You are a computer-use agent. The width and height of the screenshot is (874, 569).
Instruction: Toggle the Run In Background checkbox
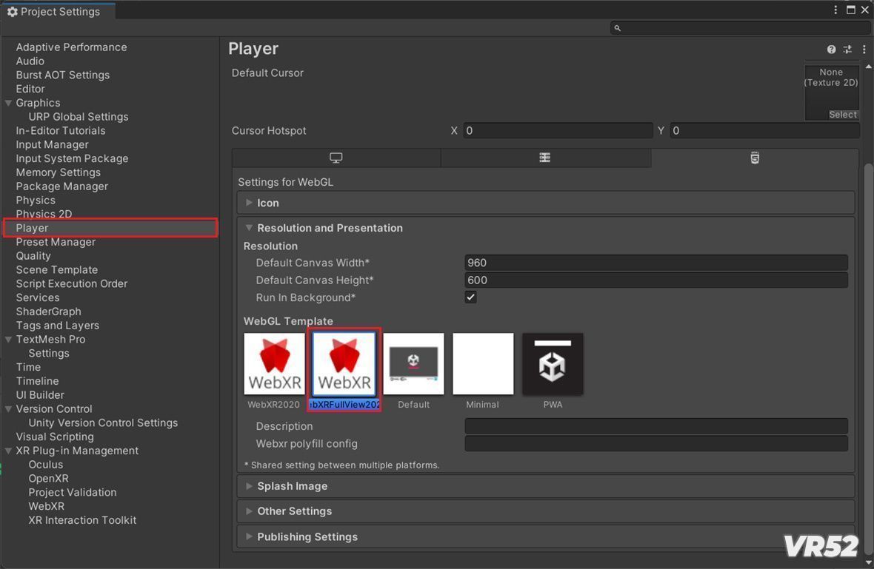click(470, 297)
